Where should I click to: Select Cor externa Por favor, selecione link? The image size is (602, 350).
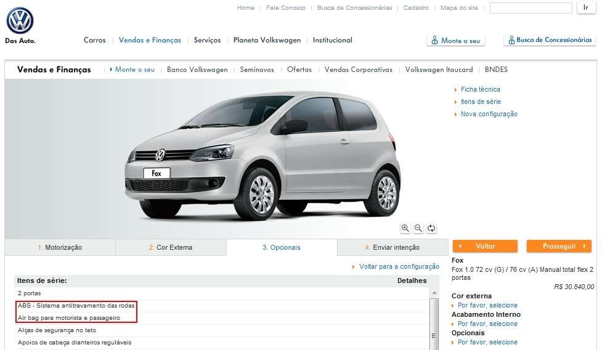point(487,305)
